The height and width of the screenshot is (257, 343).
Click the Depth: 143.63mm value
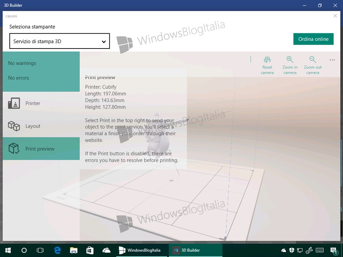point(105,100)
